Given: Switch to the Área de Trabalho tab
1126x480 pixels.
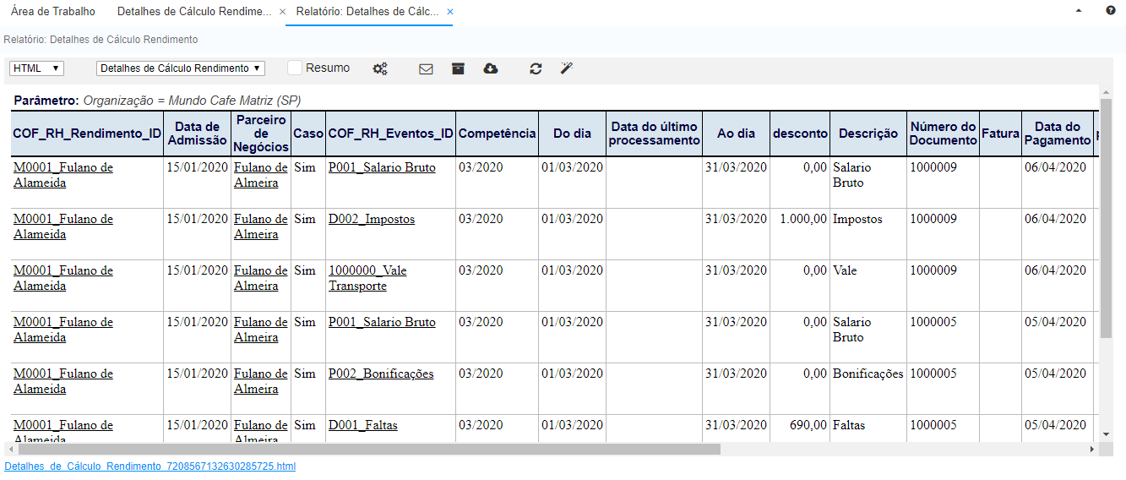Looking at the screenshot, I should coord(53,12).
